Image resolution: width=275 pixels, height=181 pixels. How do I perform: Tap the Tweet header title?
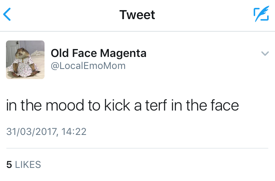tap(137, 15)
